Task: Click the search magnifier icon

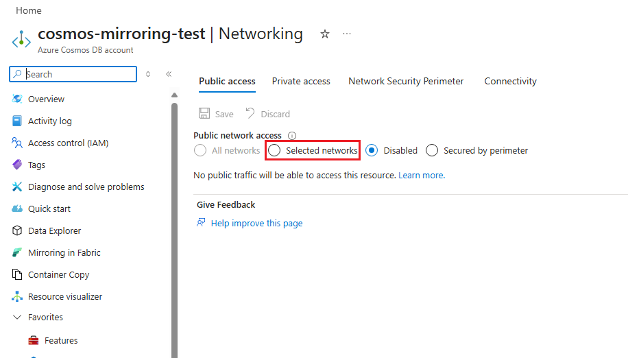Action: (x=17, y=74)
